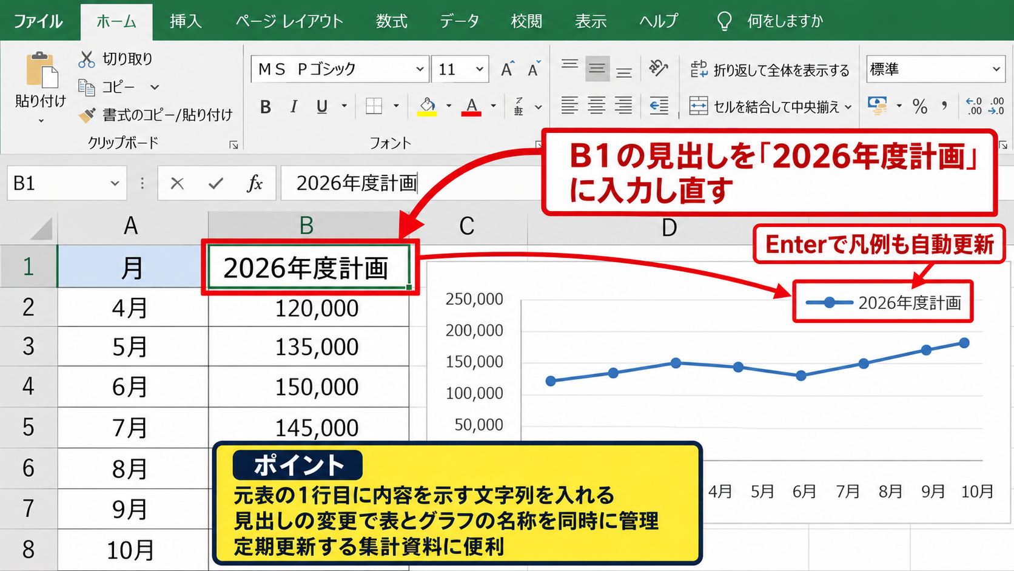The height and width of the screenshot is (571, 1014).
Task: Expand the merge cells dropdown arrow
Action: [x=848, y=107]
